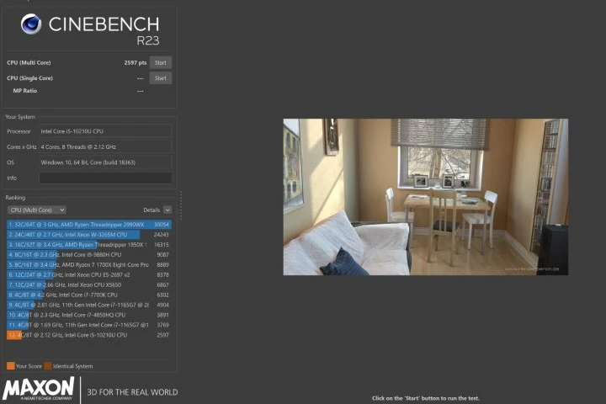Click the panel divider grip handle
606x404 pixels.
(180, 205)
